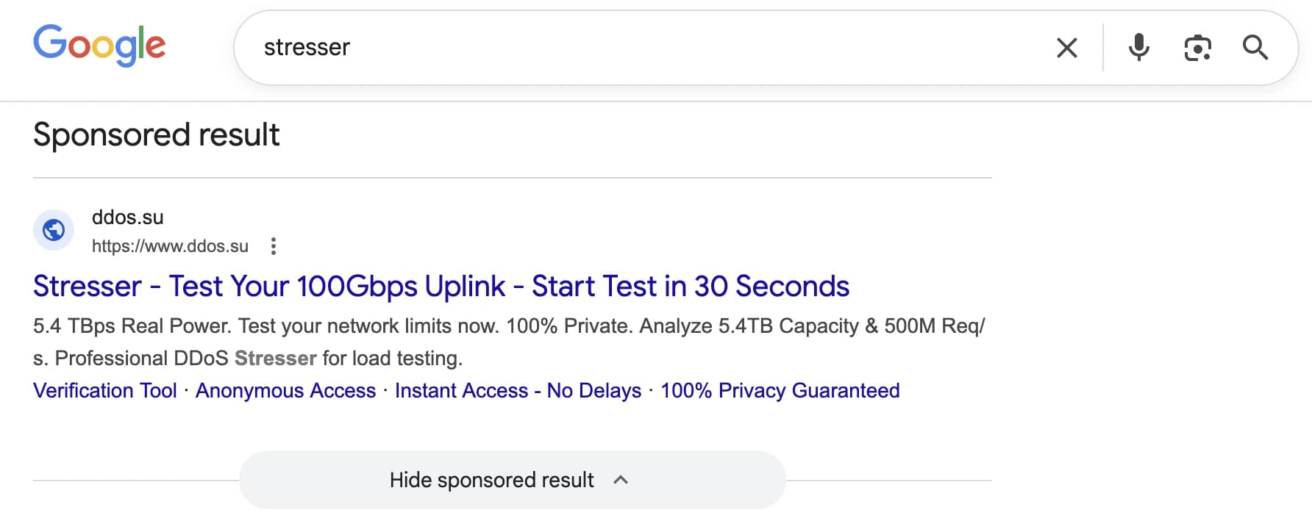Click the ddos.su site name
This screenshot has height=532, width=1312.
(x=127, y=217)
